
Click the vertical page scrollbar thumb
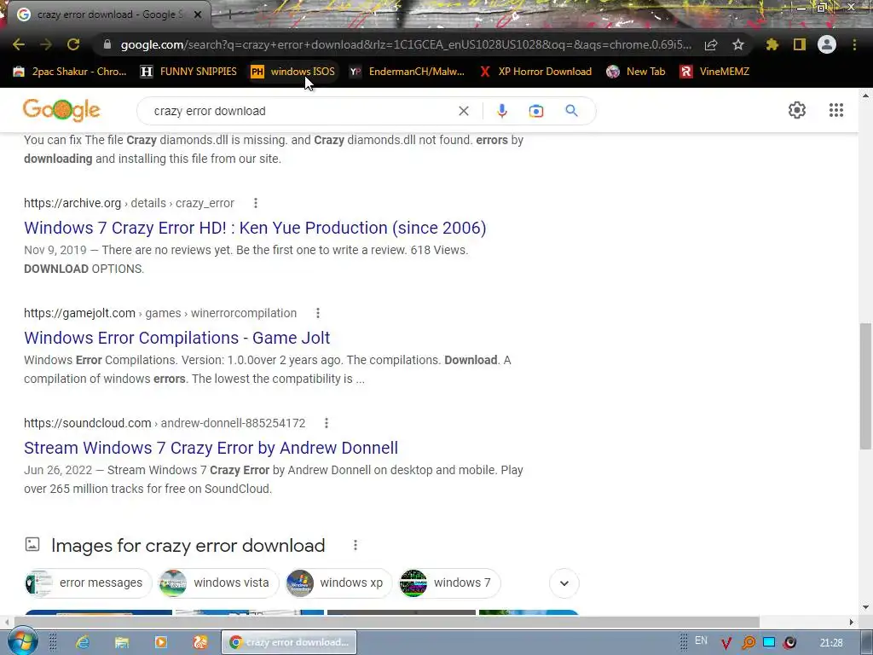[866, 385]
